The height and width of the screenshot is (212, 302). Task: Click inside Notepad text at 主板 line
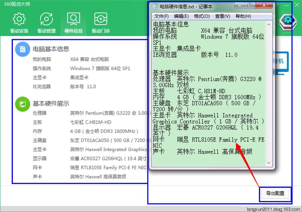[189, 91]
